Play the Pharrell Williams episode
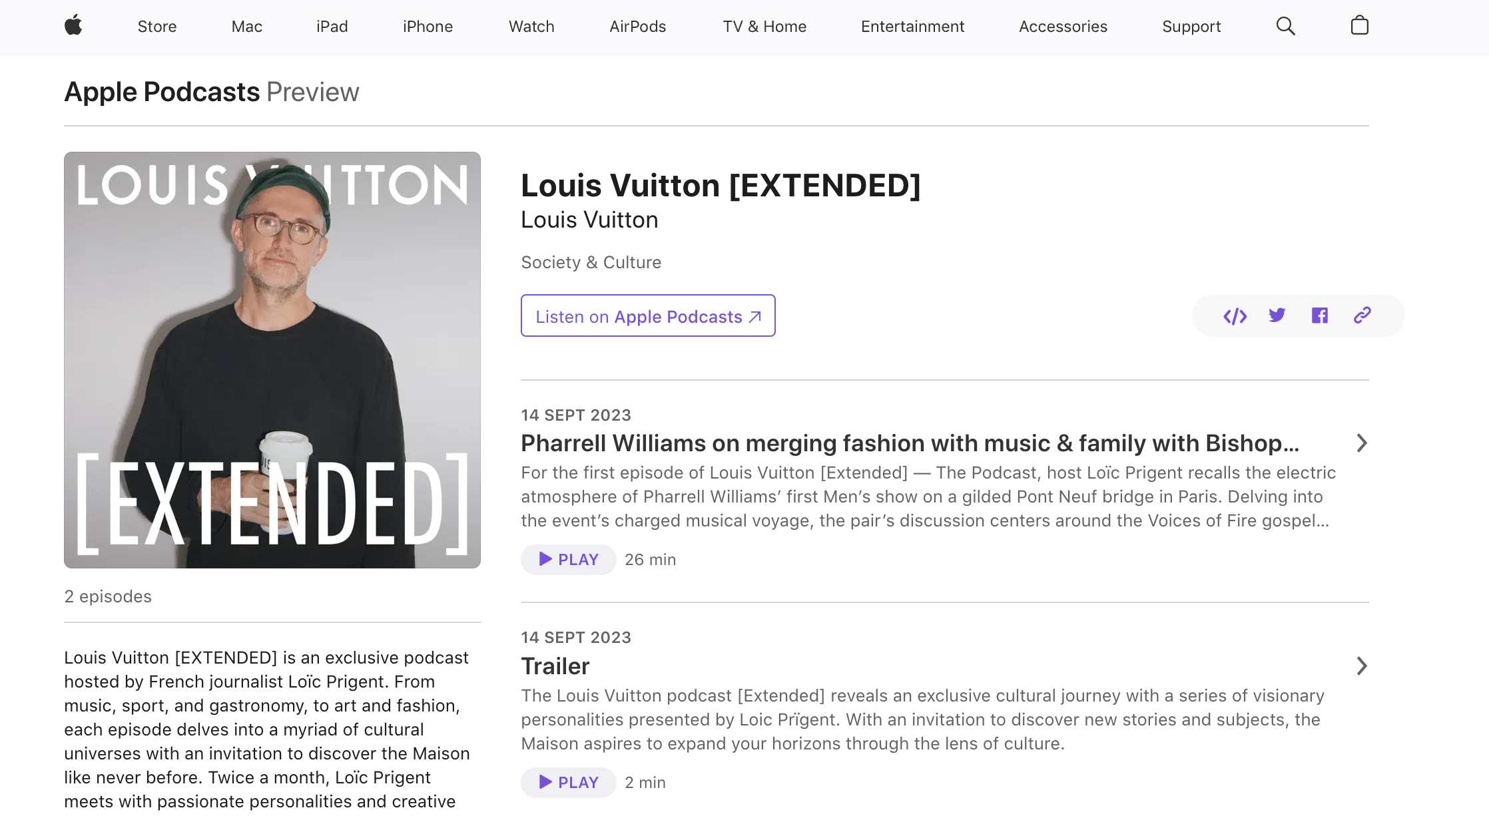 coord(568,560)
